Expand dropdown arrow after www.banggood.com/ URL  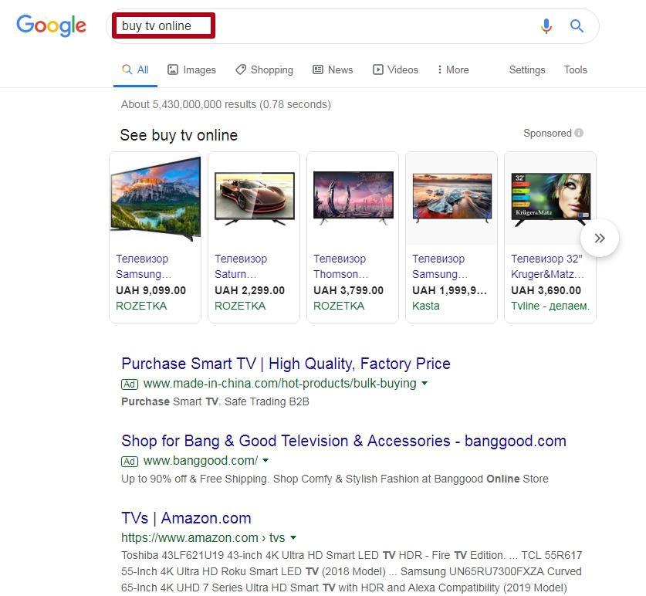266,460
